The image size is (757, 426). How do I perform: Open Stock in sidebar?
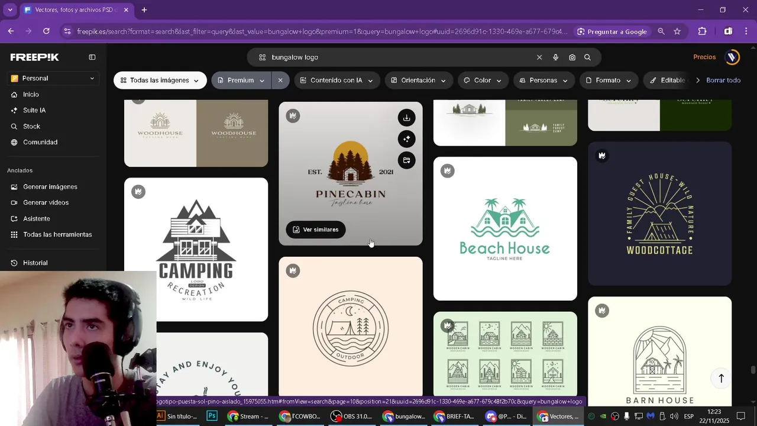click(x=31, y=127)
